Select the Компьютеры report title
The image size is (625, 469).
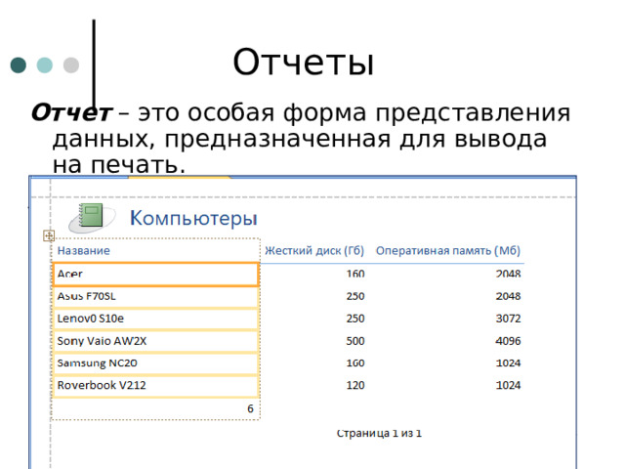pos(193,218)
